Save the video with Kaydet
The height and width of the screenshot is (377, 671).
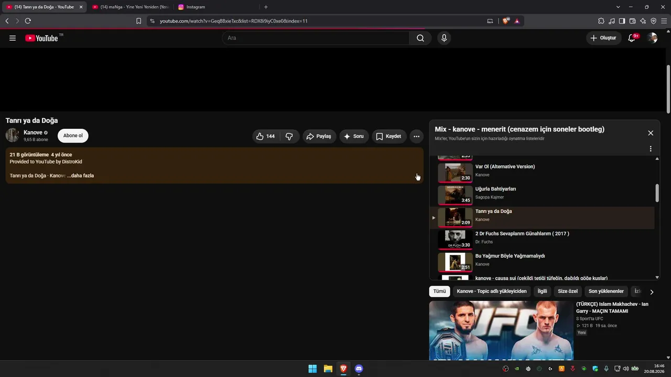pos(389,136)
